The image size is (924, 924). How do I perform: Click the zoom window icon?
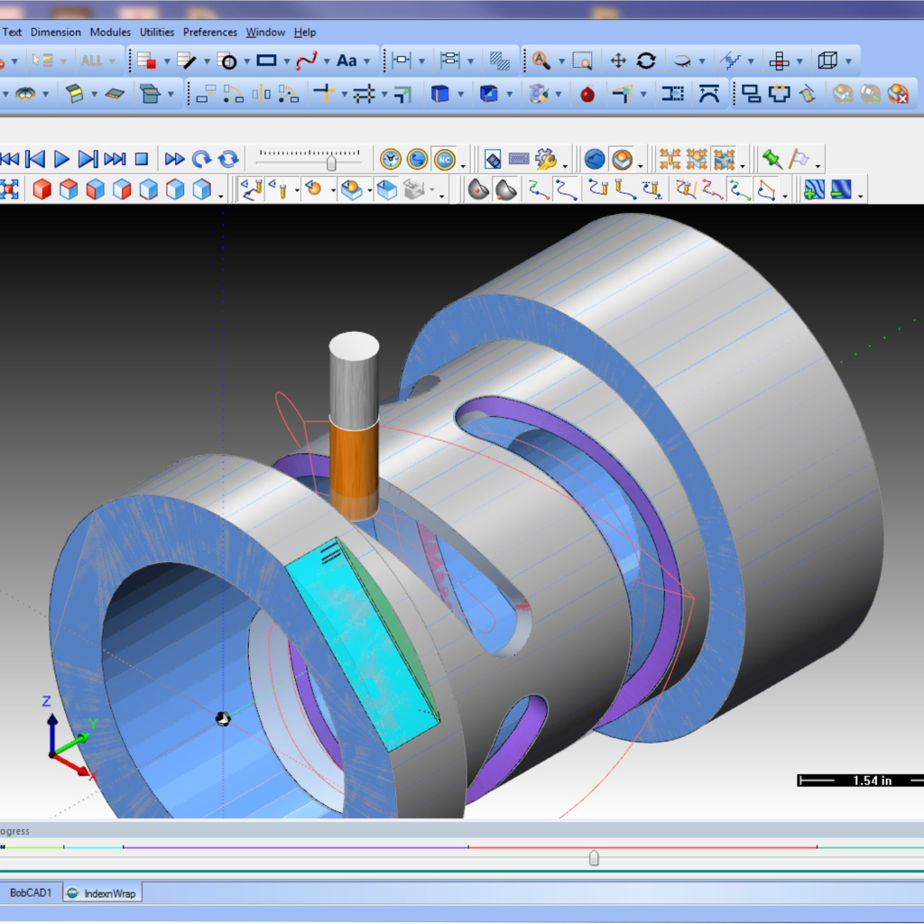(582, 61)
